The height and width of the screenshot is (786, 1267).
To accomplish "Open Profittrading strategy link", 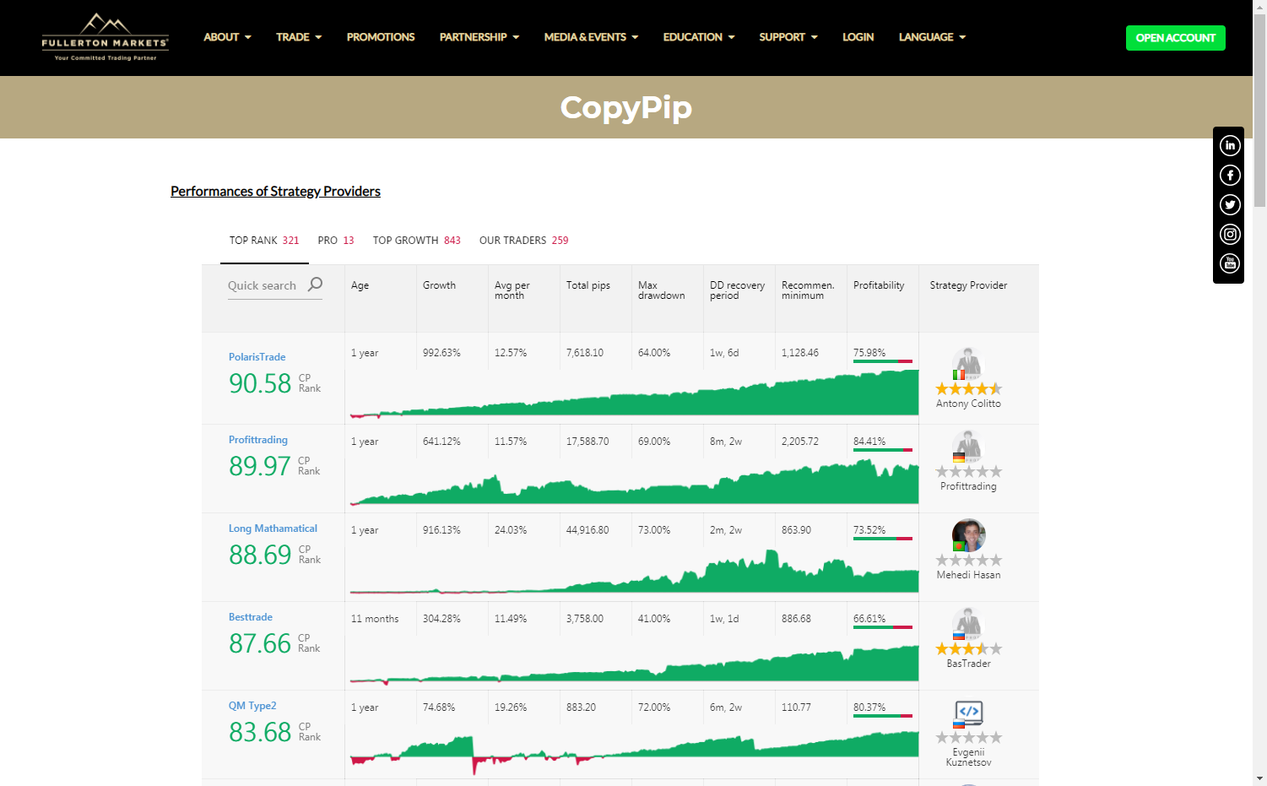I will click(x=257, y=440).
